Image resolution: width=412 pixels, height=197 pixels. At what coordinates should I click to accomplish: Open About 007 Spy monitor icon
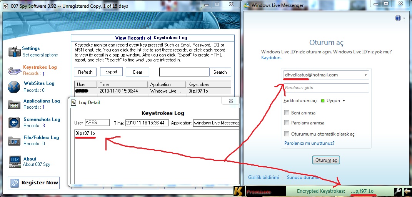pyautogui.click(x=15, y=162)
